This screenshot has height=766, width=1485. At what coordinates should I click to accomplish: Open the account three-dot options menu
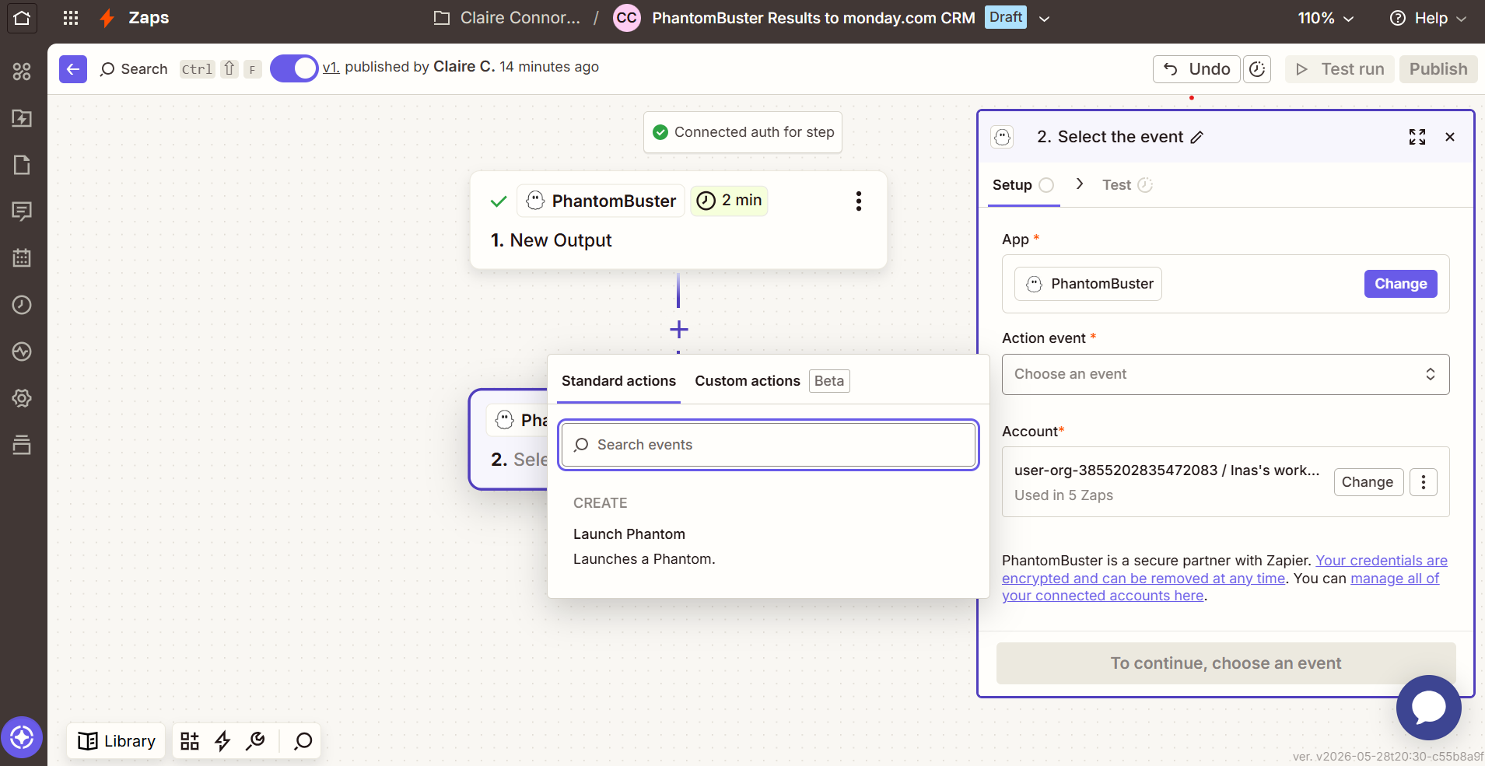click(1424, 482)
